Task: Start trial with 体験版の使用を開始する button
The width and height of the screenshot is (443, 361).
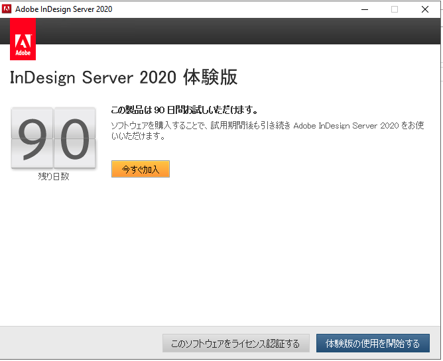Action: click(x=373, y=343)
